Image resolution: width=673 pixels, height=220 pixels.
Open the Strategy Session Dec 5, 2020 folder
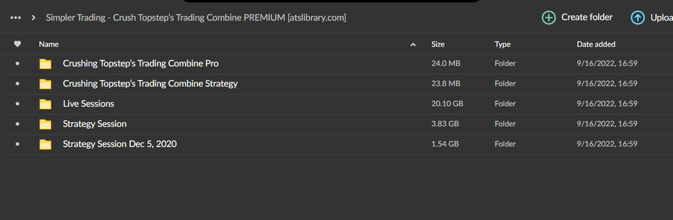(x=120, y=144)
